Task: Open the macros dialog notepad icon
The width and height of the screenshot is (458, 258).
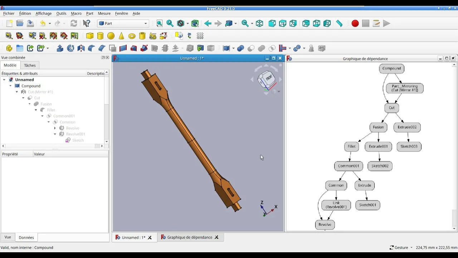Action: (x=376, y=23)
